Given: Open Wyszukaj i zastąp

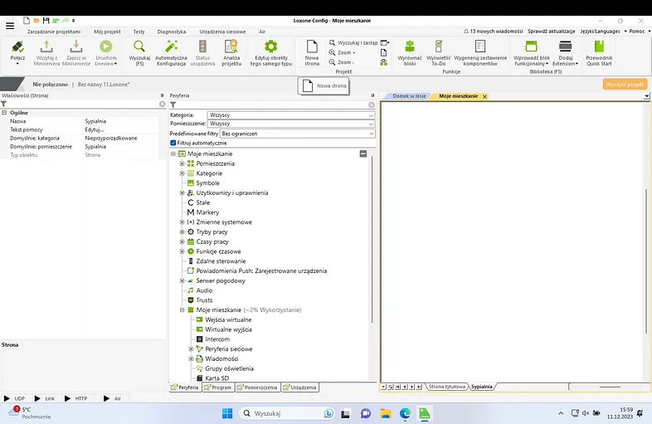Looking at the screenshot, I should [353, 42].
